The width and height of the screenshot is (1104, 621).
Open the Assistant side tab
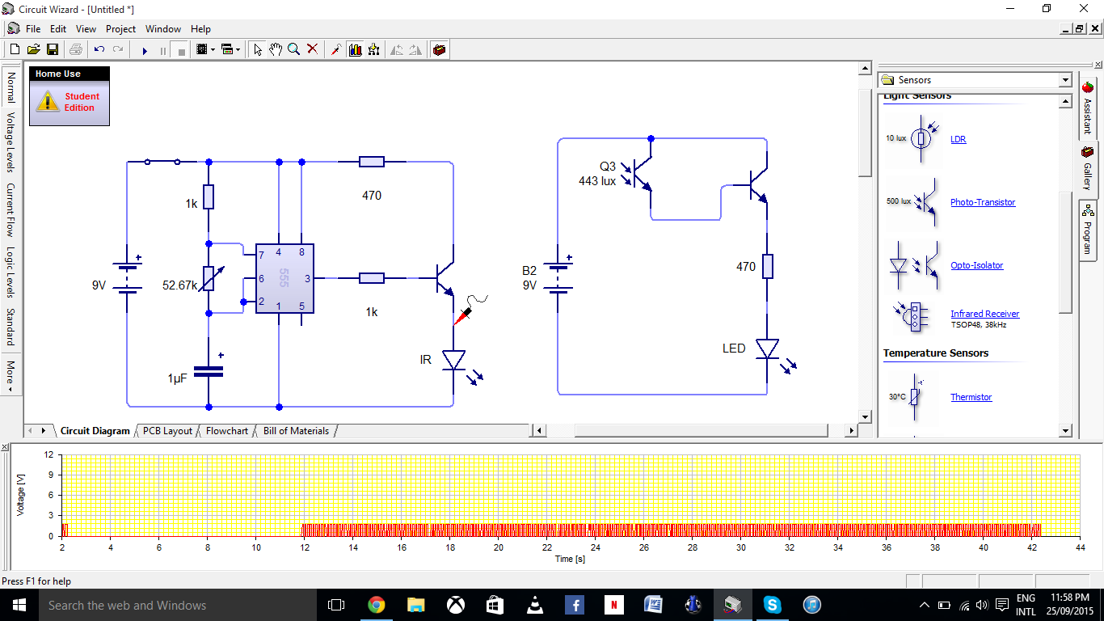coord(1088,108)
